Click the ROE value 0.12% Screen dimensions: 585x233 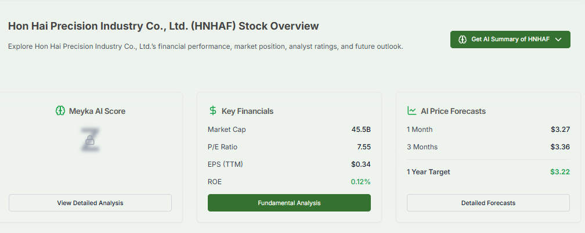click(360, 182)
